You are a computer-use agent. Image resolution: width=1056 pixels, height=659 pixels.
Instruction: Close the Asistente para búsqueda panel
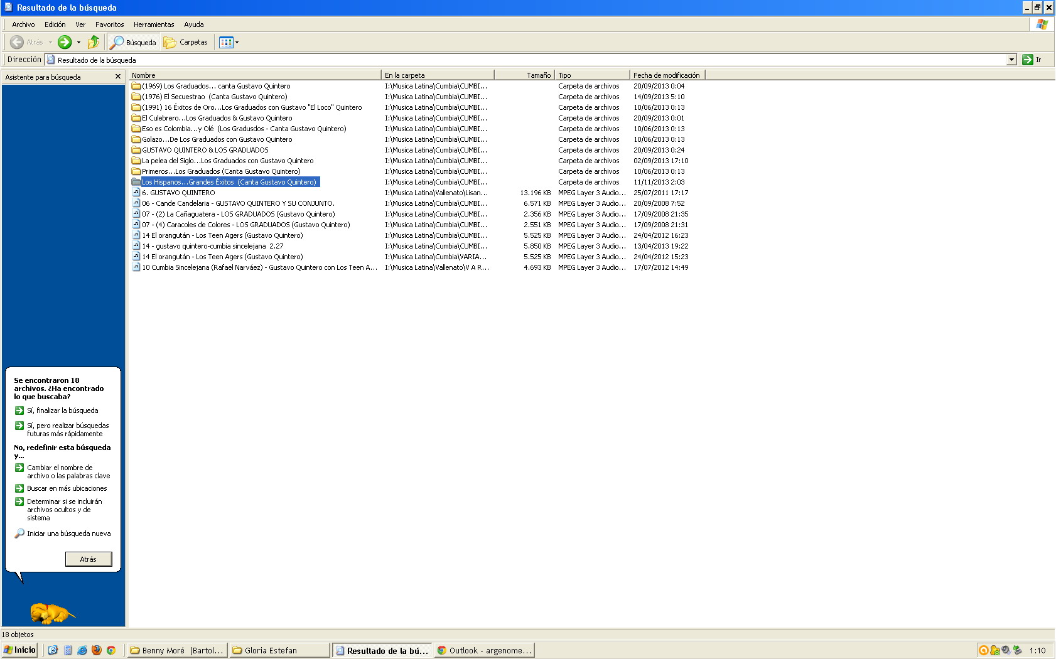tap(117, 77)
